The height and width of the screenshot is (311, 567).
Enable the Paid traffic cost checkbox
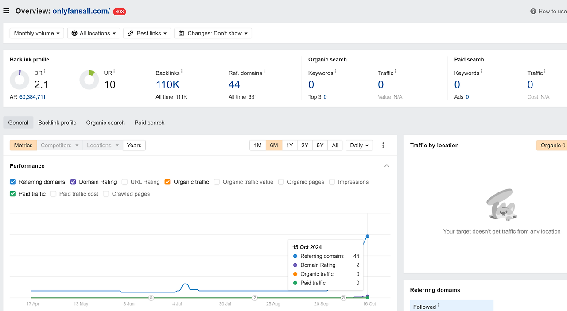[53, 194]
